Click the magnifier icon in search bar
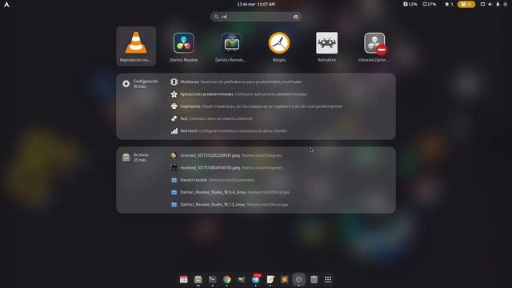The height and width of the screenshot is (288, 512). [x=216, y=17]
